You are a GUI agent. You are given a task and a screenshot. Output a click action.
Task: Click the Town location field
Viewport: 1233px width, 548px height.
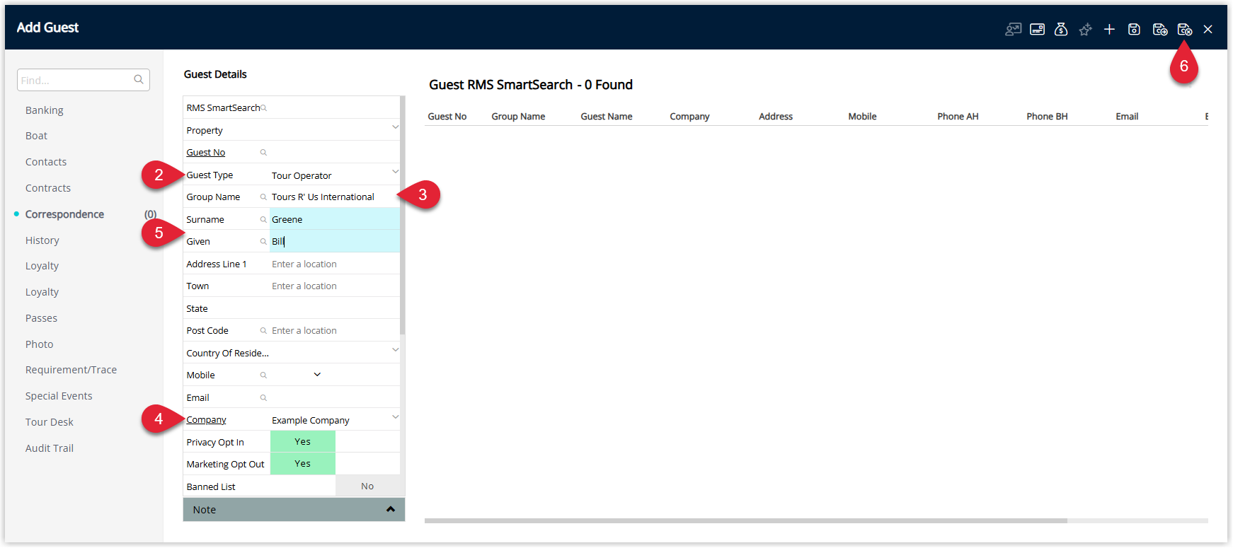tap(335, 286)
